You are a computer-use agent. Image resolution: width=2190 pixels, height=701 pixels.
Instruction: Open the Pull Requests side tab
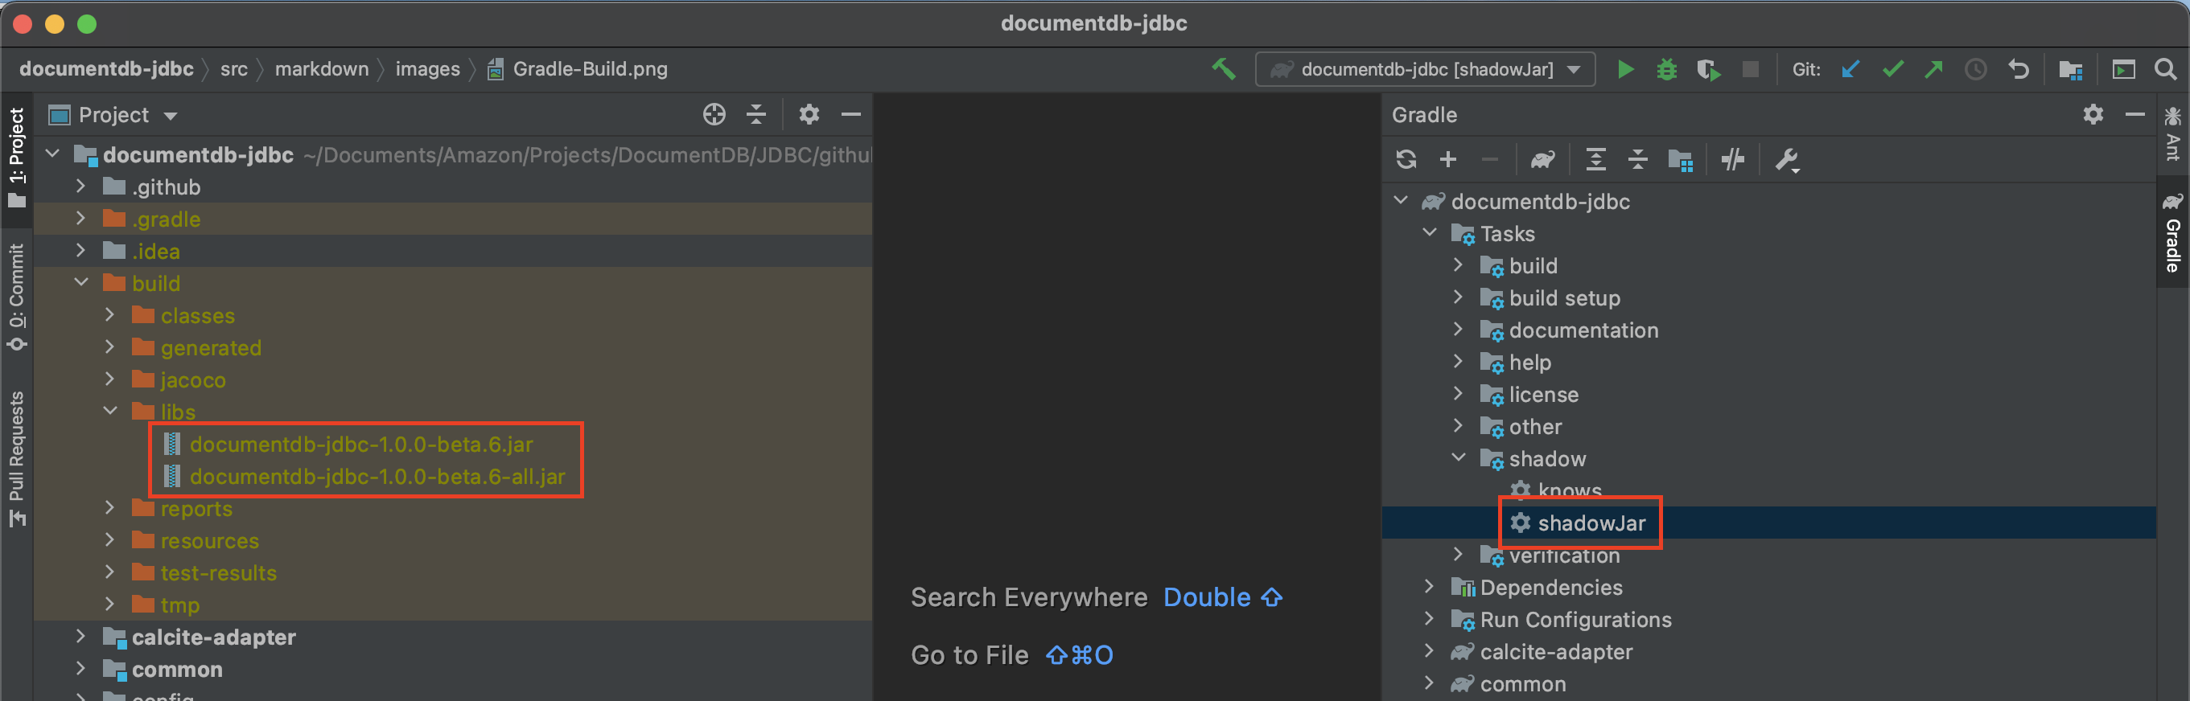tap(16, 459)
